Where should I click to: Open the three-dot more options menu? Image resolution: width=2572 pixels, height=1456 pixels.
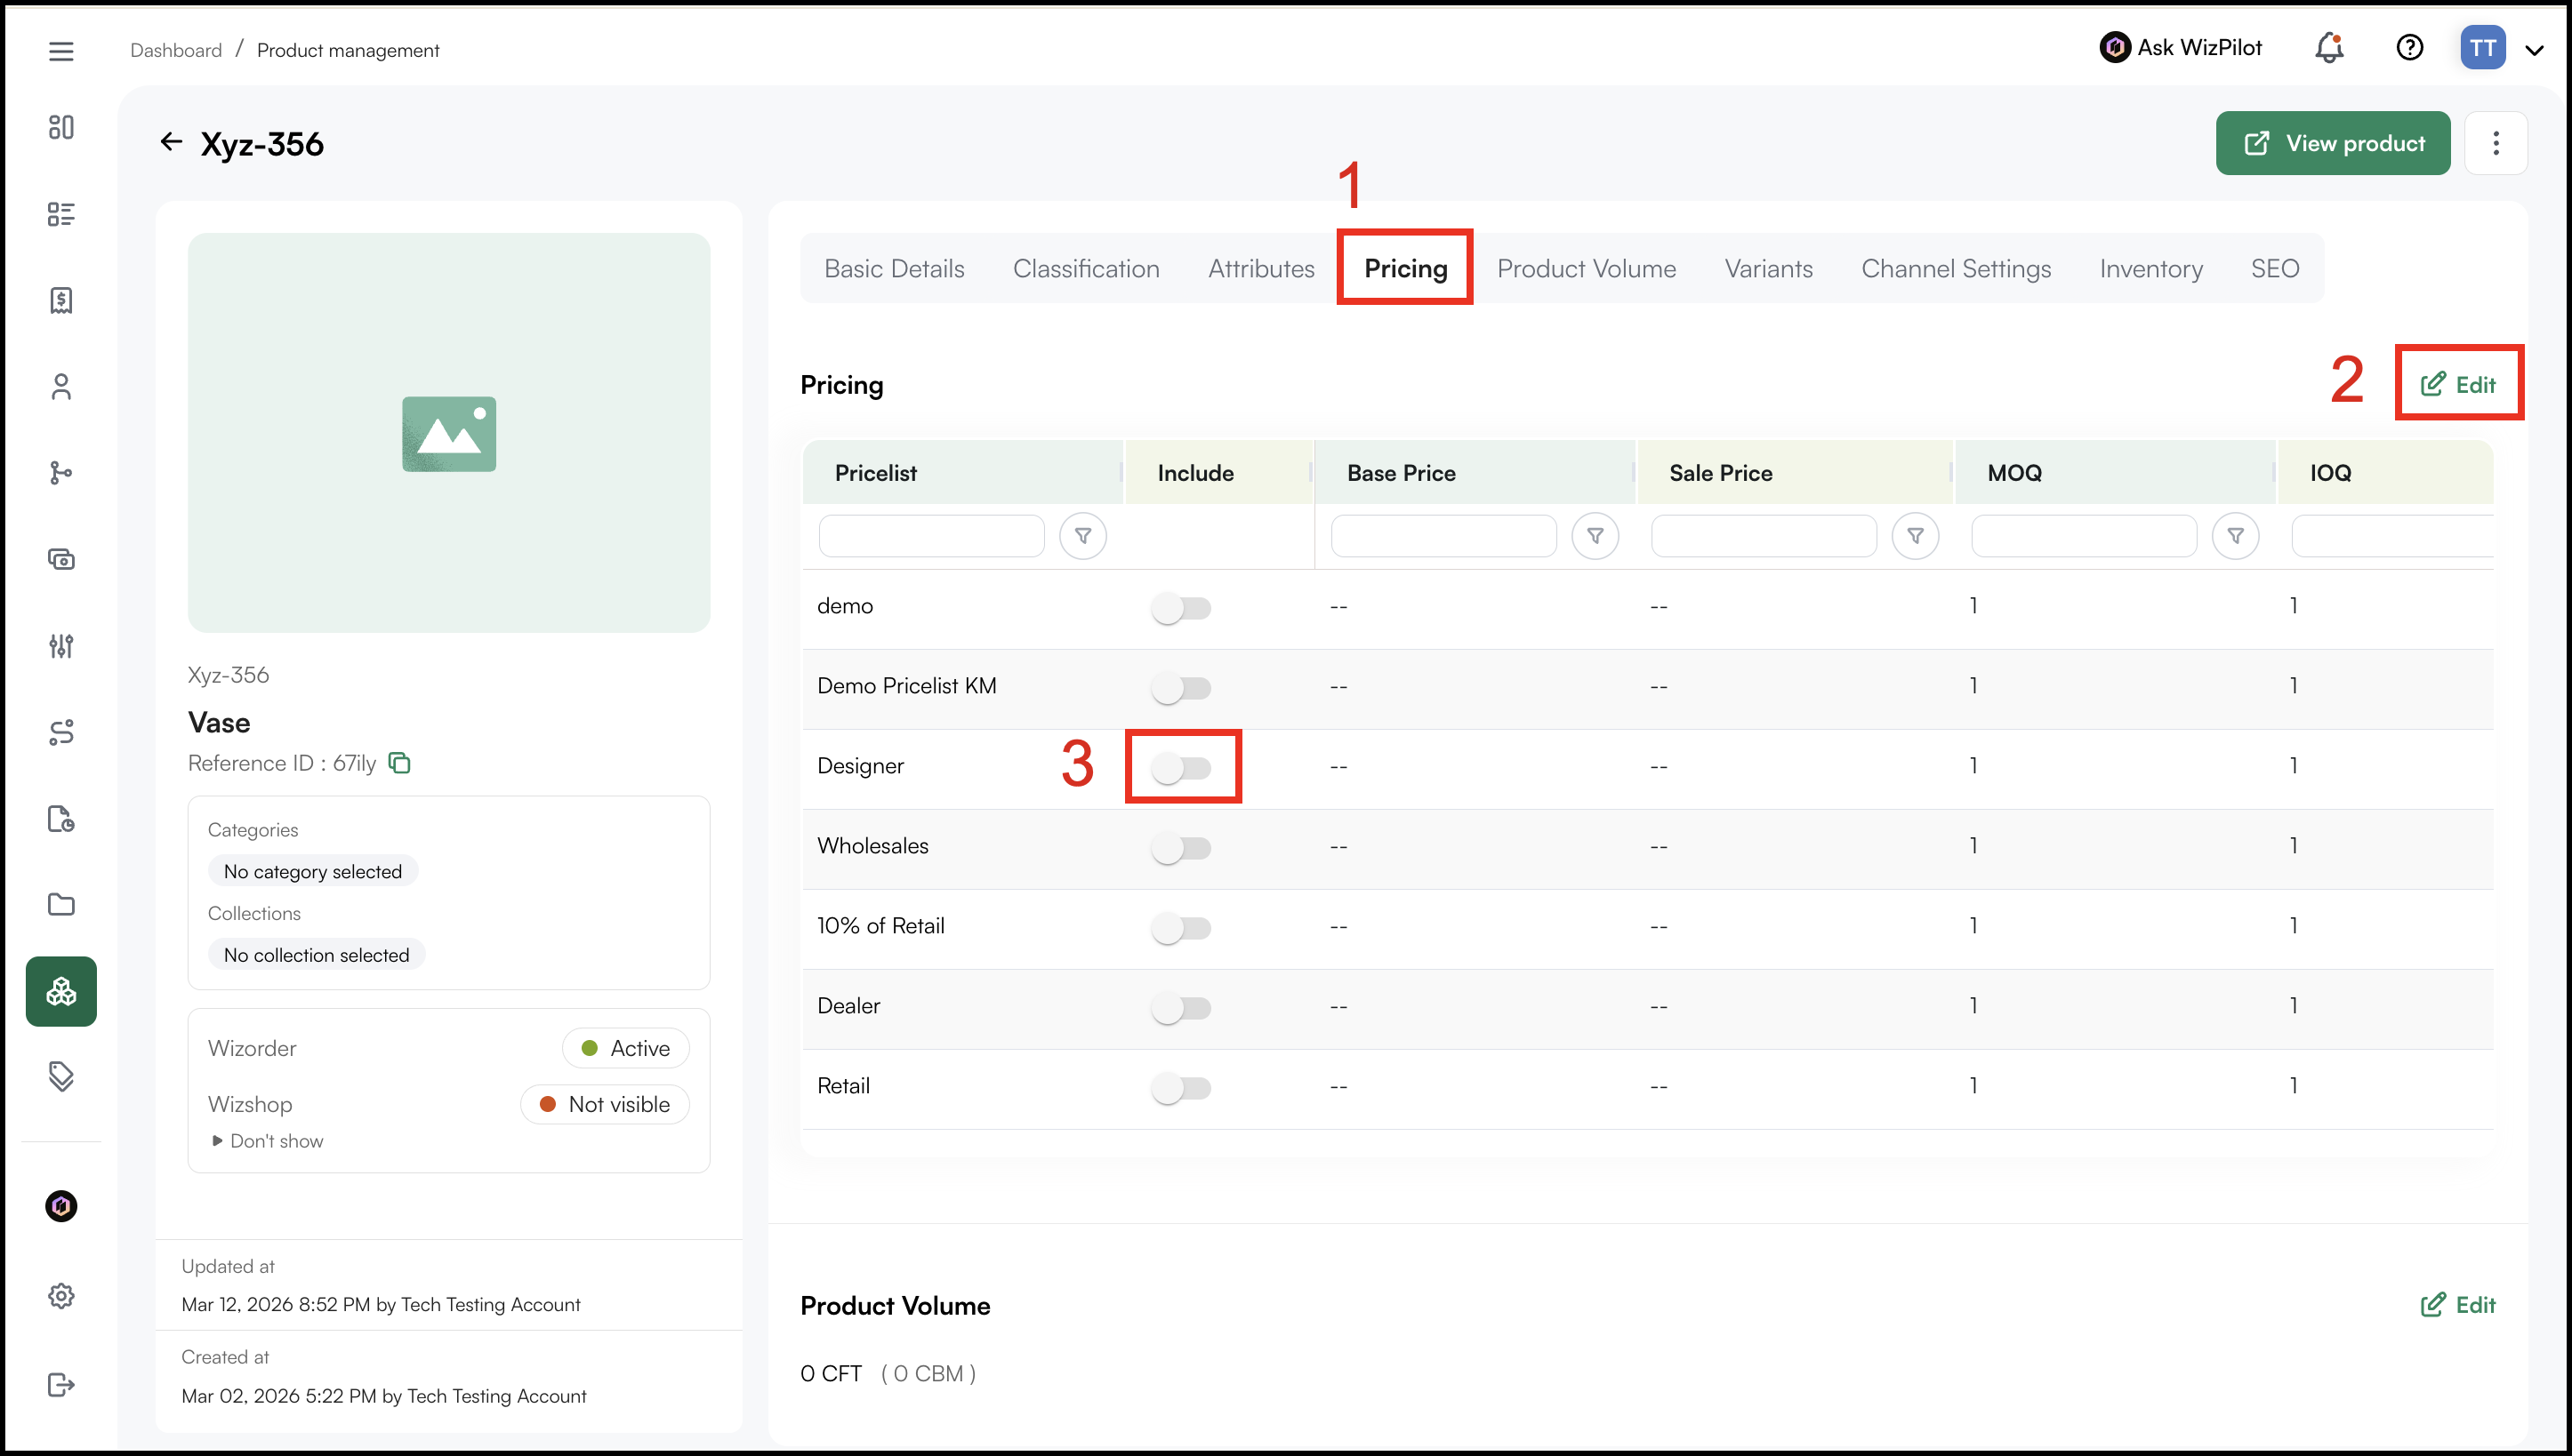(x=2496, y=143)
